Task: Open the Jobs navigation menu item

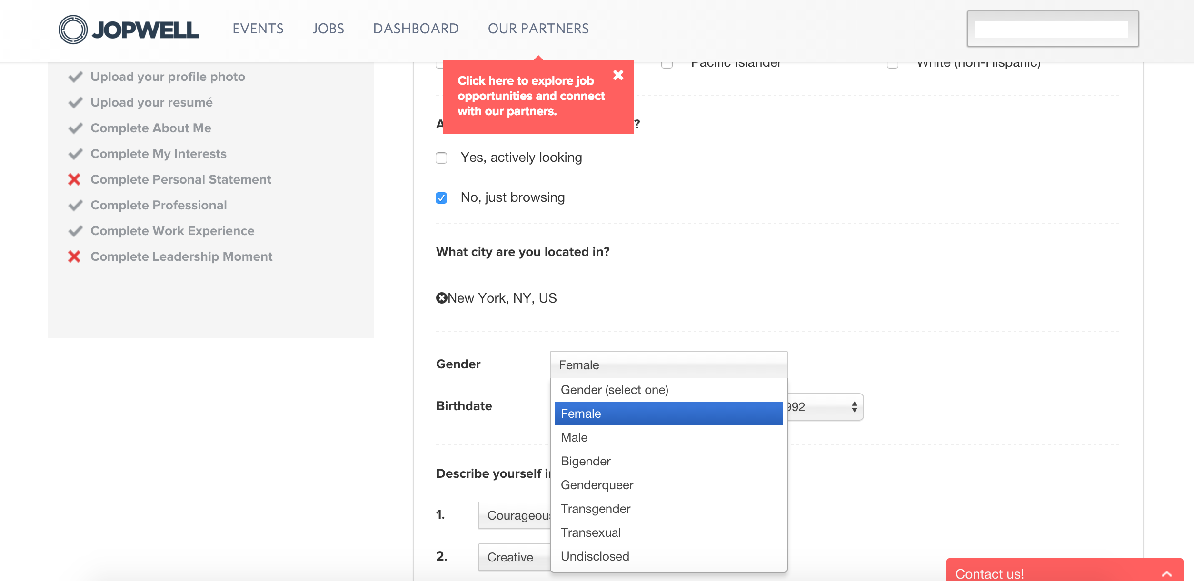Action: coord(328,29)
